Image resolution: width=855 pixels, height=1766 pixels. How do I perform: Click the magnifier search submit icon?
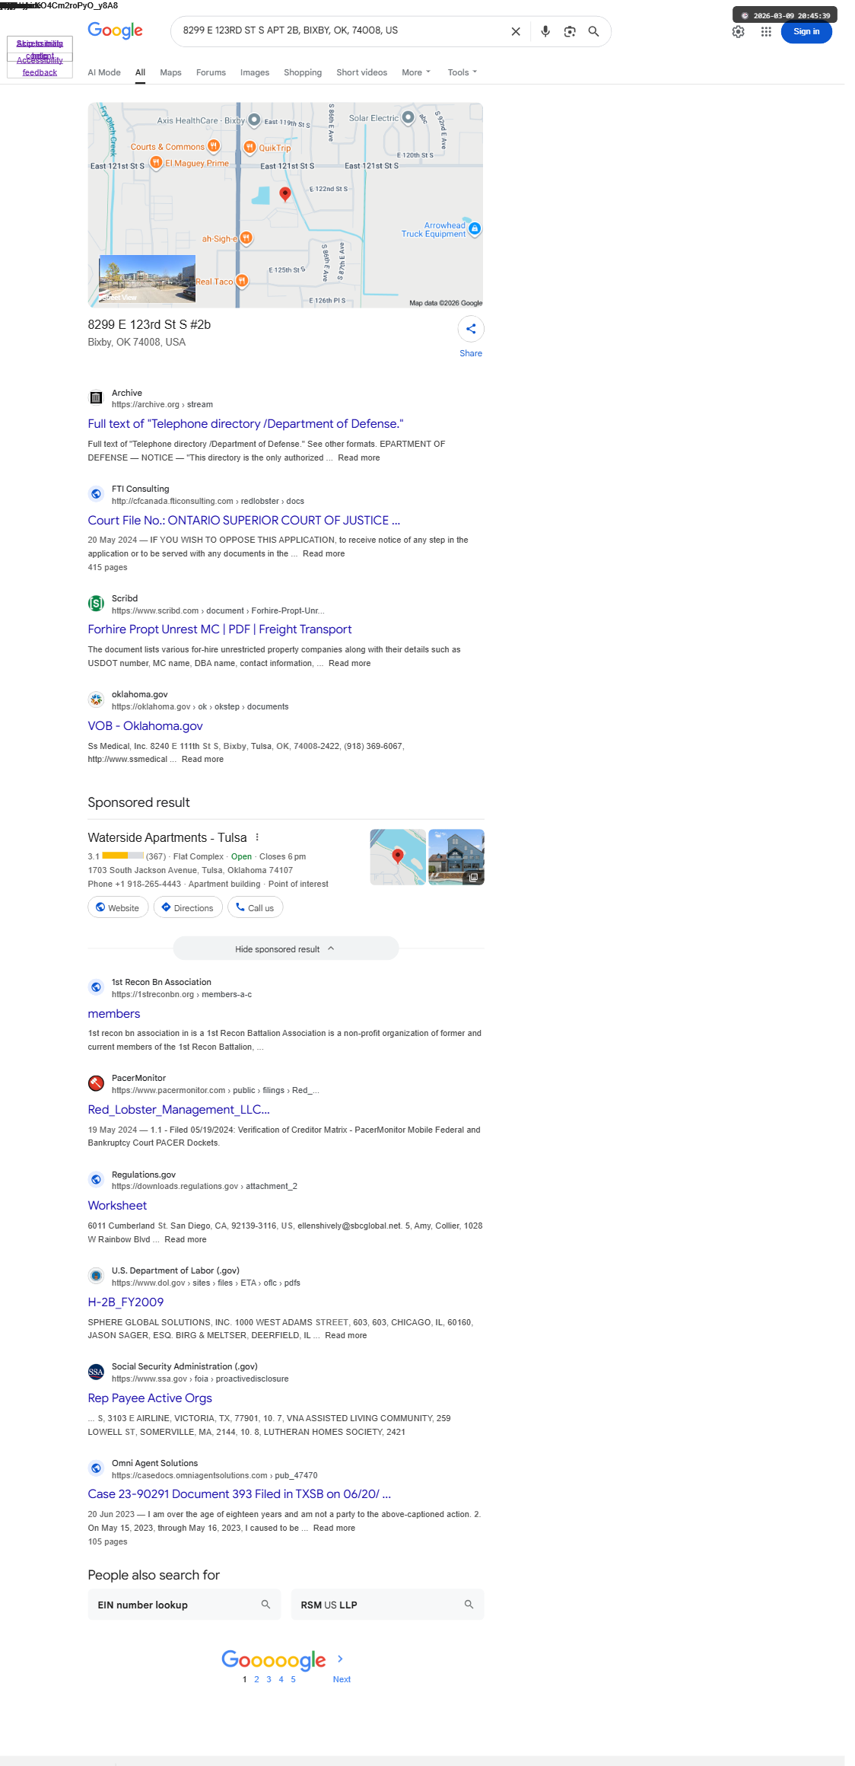pos(594,31)
